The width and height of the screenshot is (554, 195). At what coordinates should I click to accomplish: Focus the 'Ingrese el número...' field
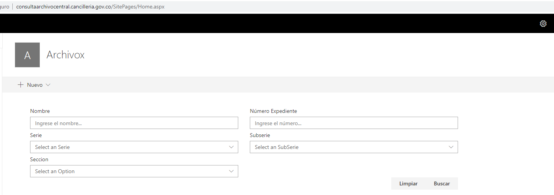pos(354,123)
